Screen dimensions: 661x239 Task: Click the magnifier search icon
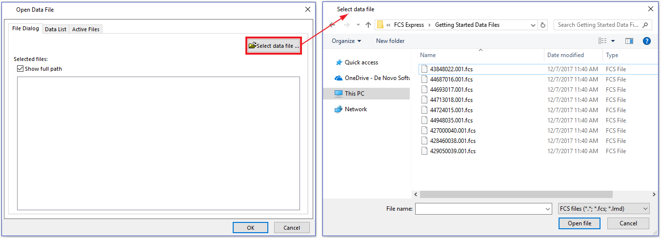pos(645,25)
